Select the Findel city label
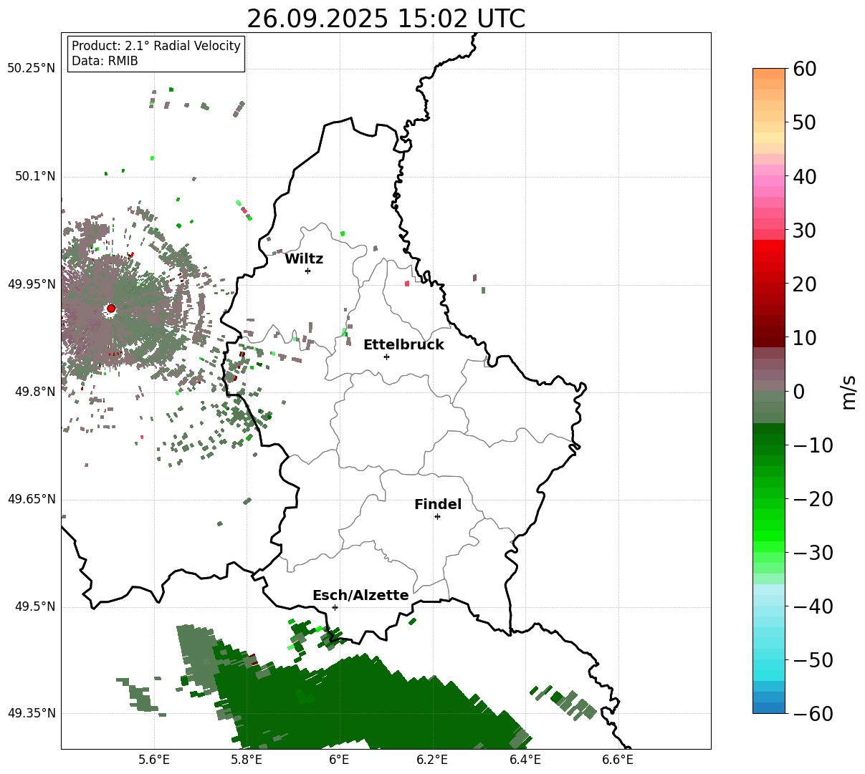The image size is (865, 774). [438, 505]
